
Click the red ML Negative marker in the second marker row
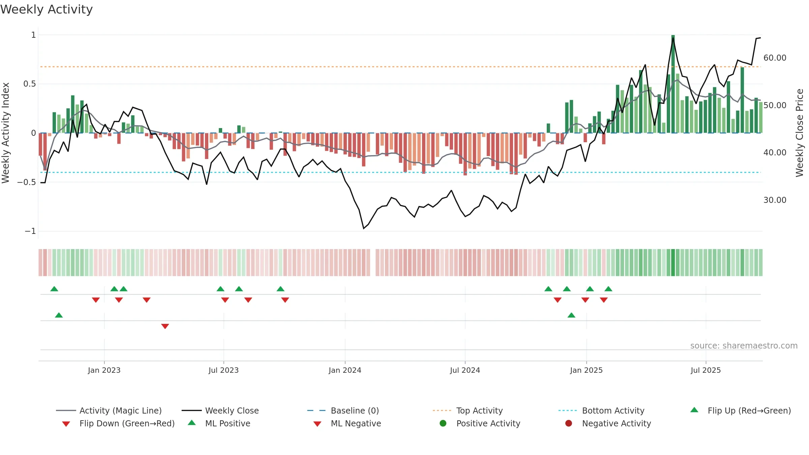[x=165, y=326]
